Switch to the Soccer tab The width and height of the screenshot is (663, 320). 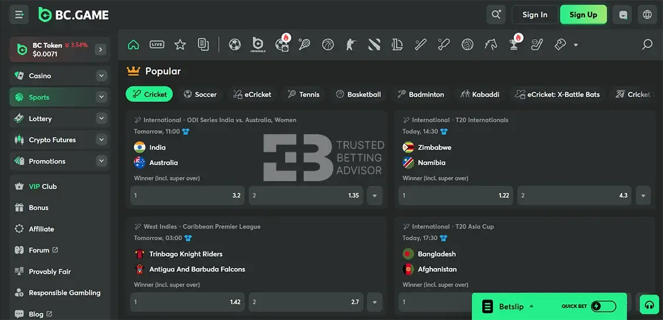pyautogui.click(x=200, y=94)
